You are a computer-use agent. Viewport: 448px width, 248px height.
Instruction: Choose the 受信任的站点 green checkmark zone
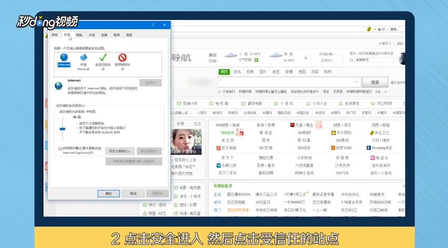click(103, 58)
